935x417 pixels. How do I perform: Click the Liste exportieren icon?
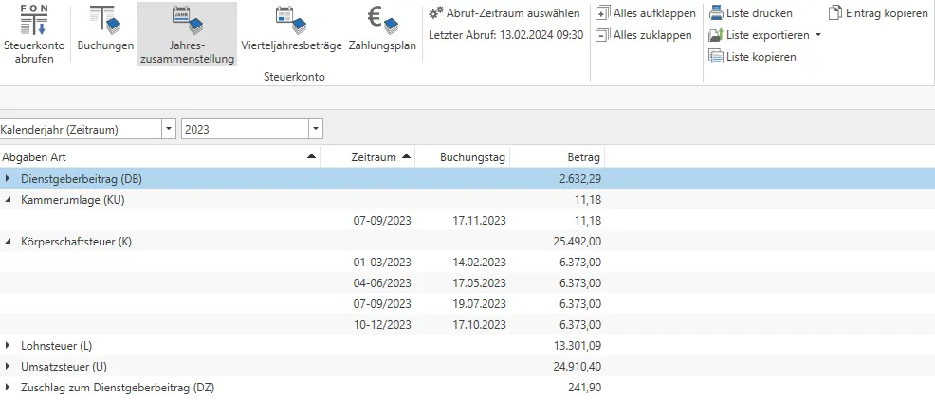[x=716, y=34]
